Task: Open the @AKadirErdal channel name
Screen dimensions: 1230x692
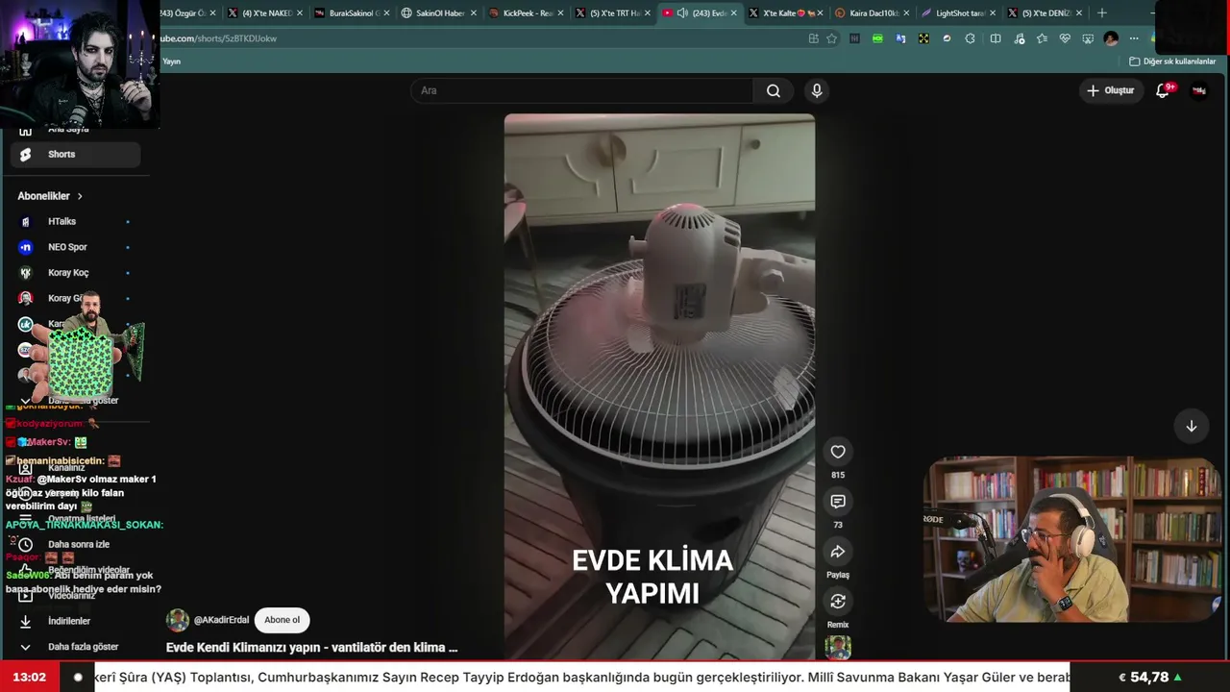Action: [x=221, y=620]
